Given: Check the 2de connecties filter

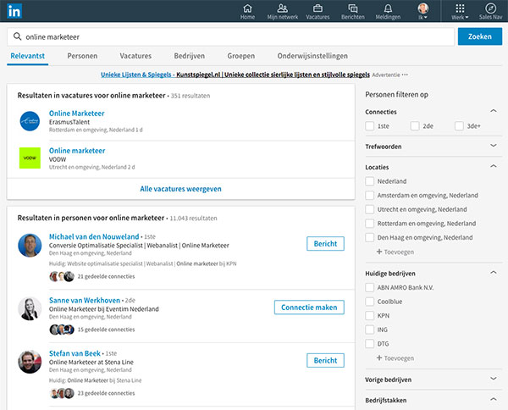Looking at the screenshot, I should (415, 125).
